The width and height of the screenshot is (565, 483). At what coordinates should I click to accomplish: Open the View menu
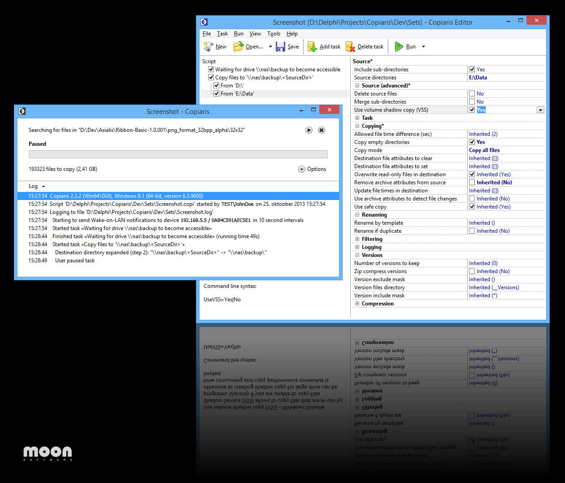click(x=255, y=34)
